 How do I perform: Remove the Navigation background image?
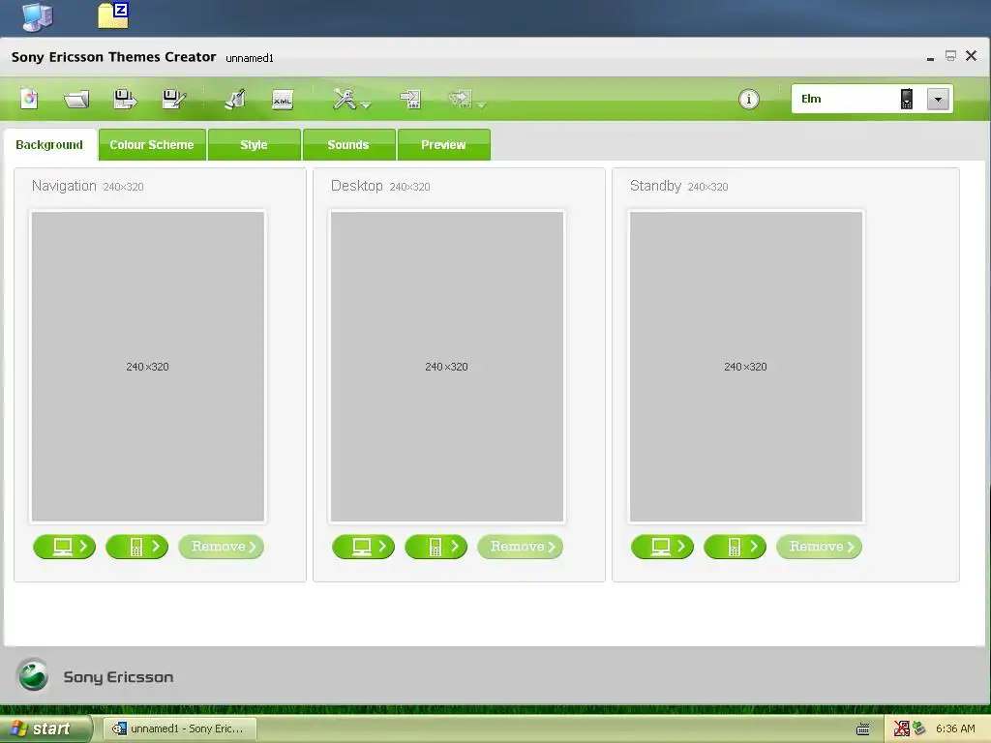pos(222,547)
